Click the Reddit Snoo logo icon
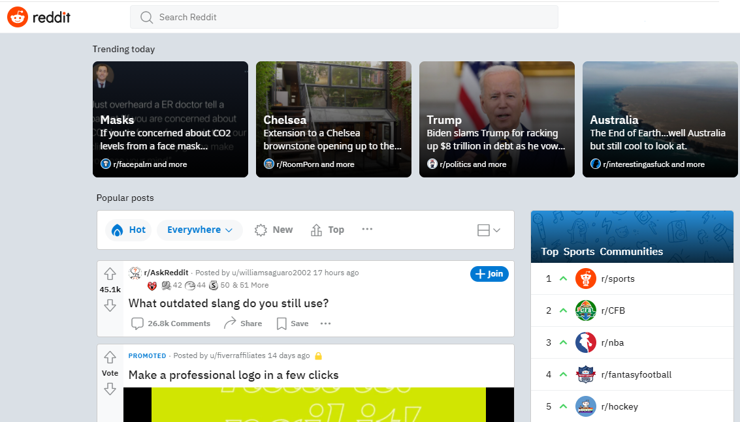 [x=18, y=18]
